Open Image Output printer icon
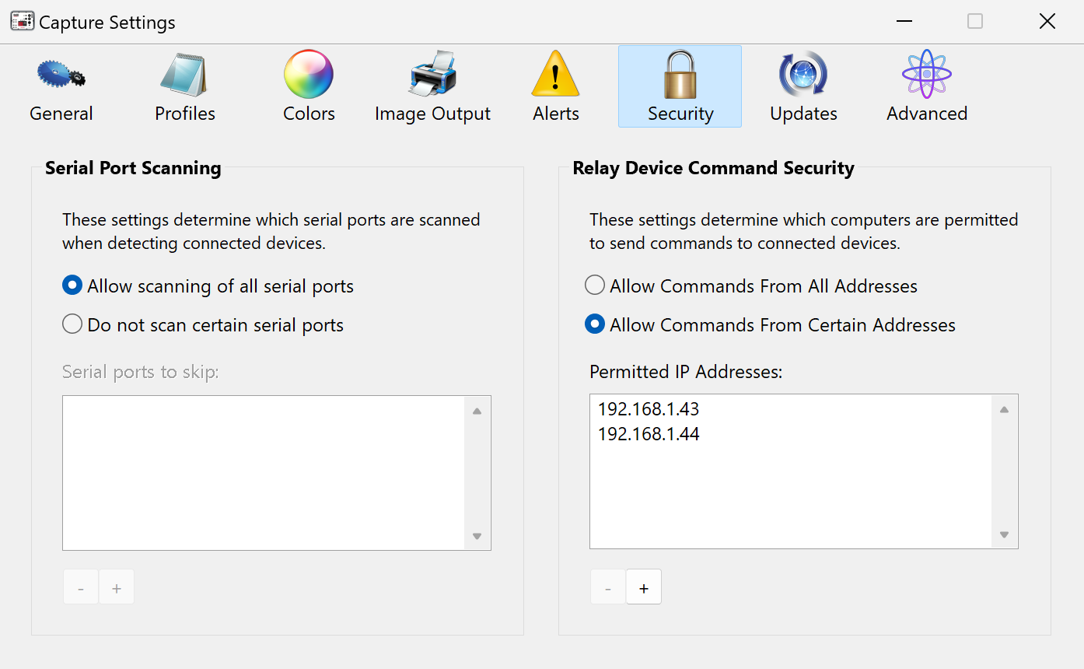 [x=432, y=75]
